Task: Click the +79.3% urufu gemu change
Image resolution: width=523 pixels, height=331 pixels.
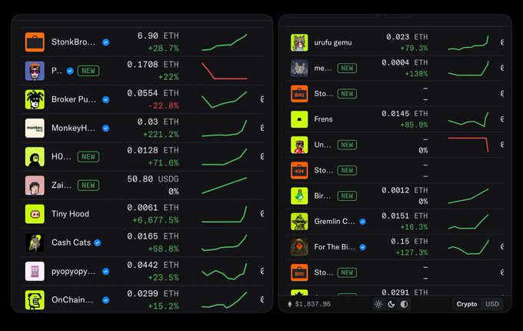Action: click(x=414, y=48)
